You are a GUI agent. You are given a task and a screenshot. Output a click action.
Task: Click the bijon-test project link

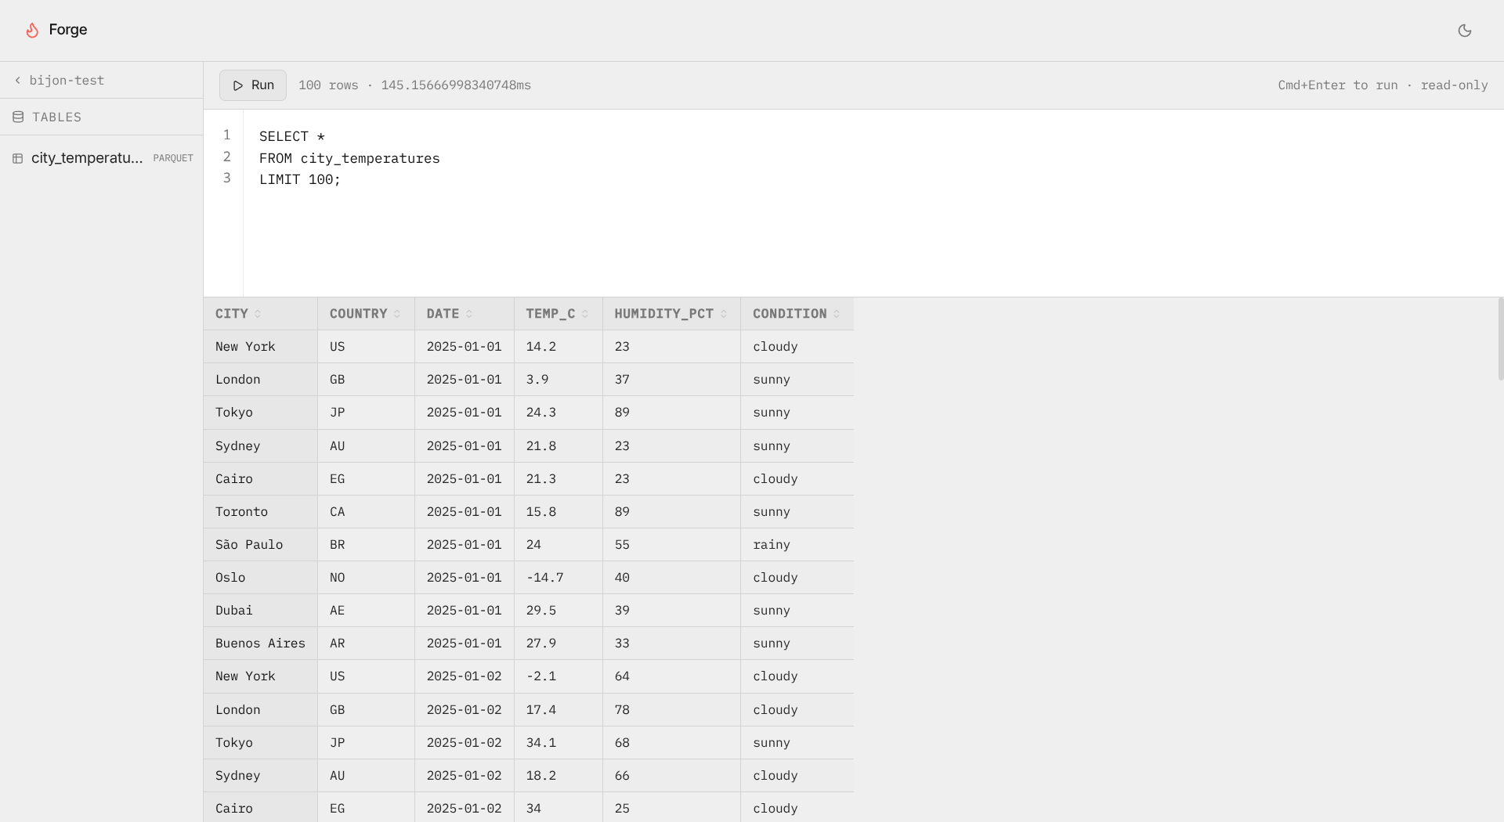tap(67, 81)
